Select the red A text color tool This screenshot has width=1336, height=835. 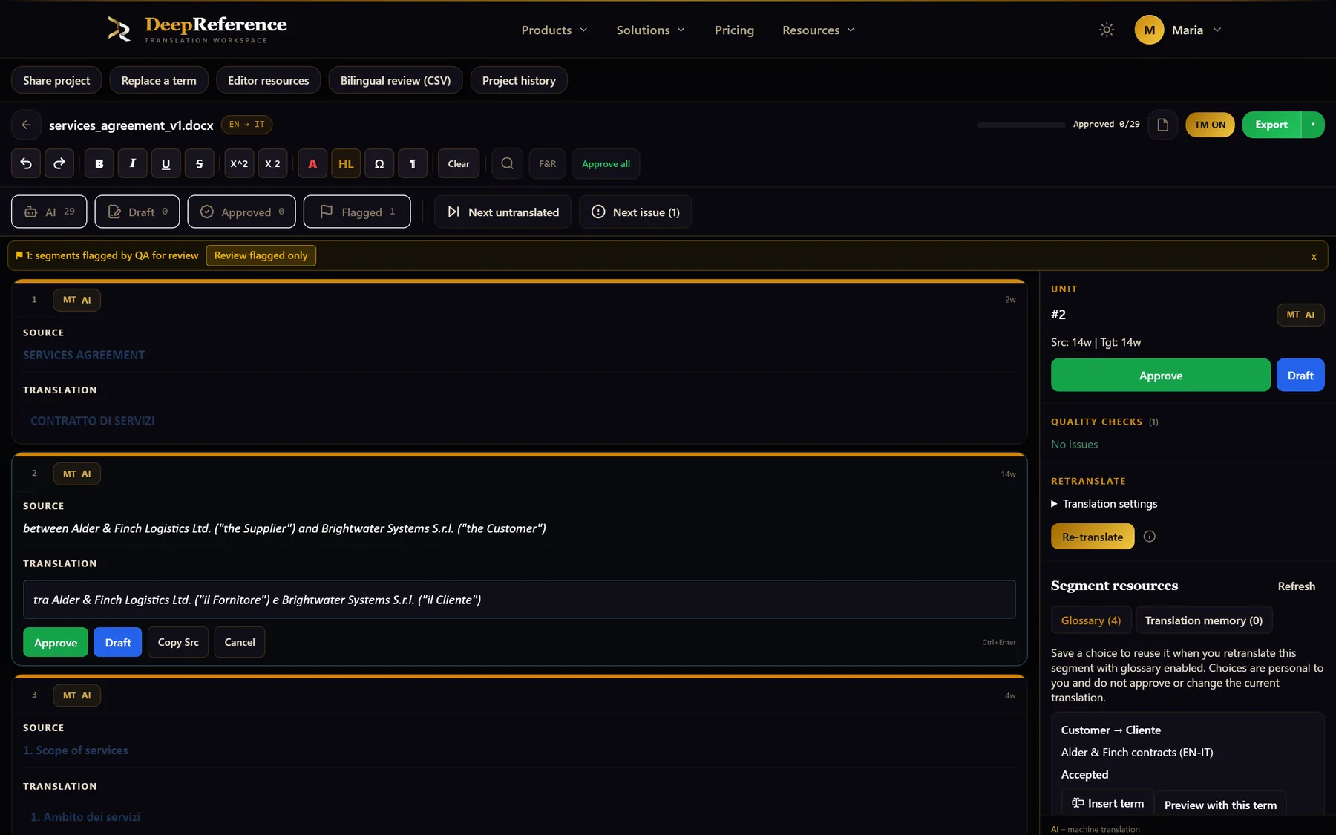[312, 163]
